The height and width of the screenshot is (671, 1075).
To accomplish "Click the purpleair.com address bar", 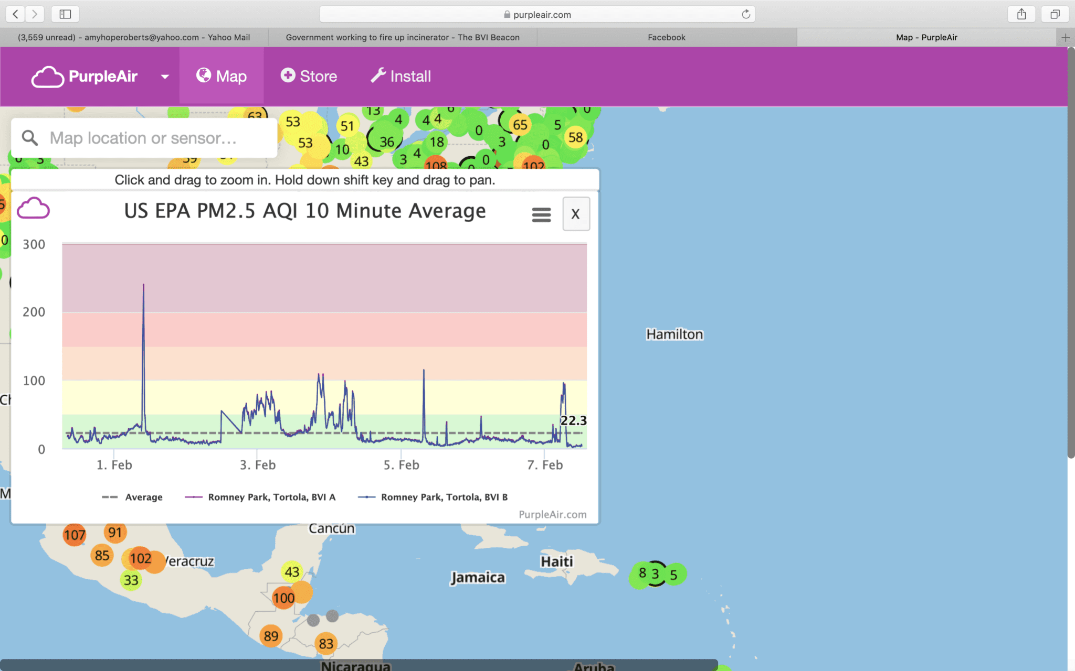I will 537,14.
